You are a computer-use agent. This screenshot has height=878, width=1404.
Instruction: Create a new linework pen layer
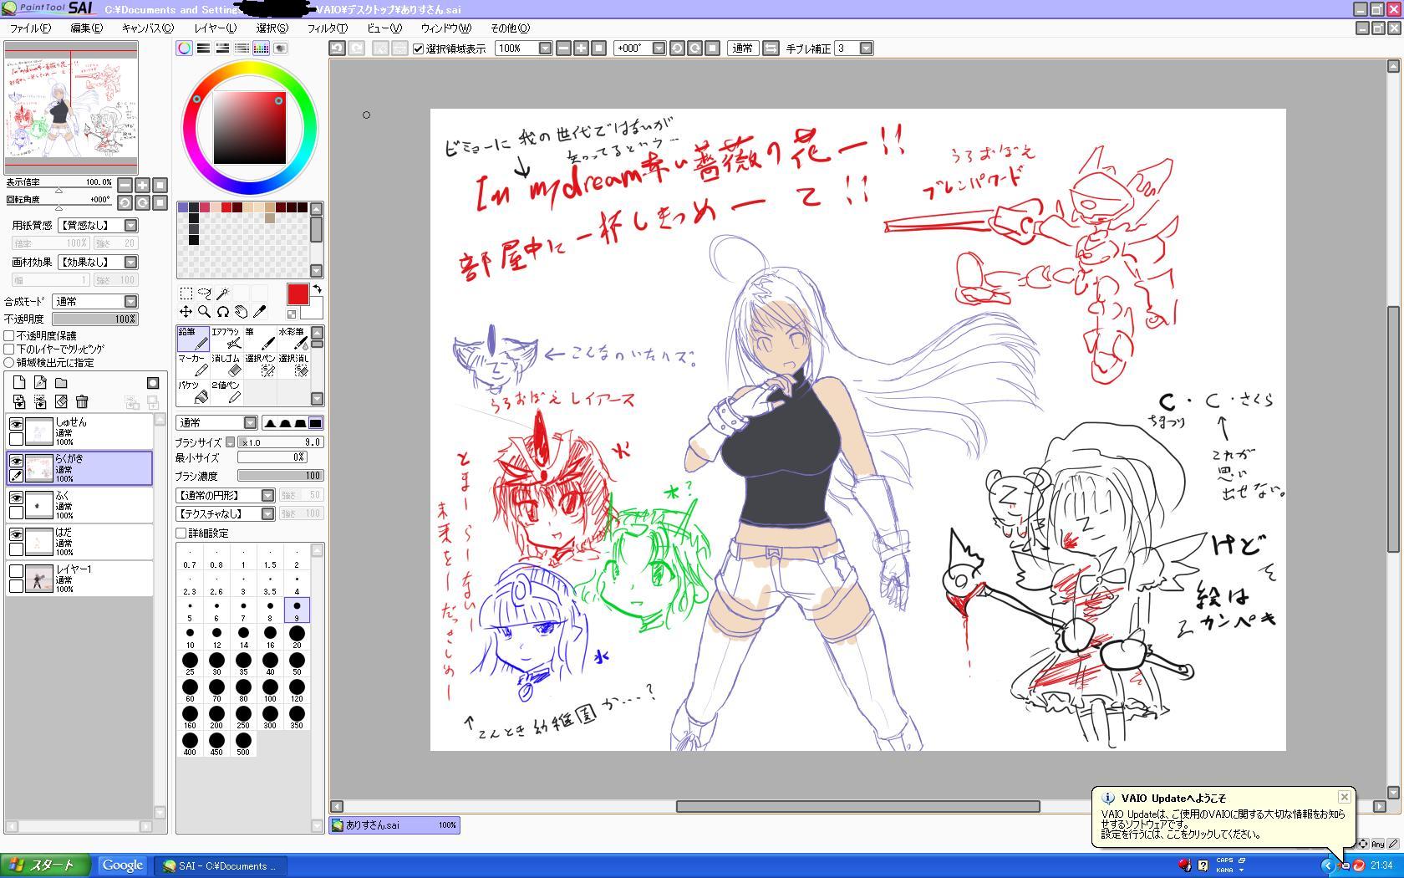click(x=40, y=382)
